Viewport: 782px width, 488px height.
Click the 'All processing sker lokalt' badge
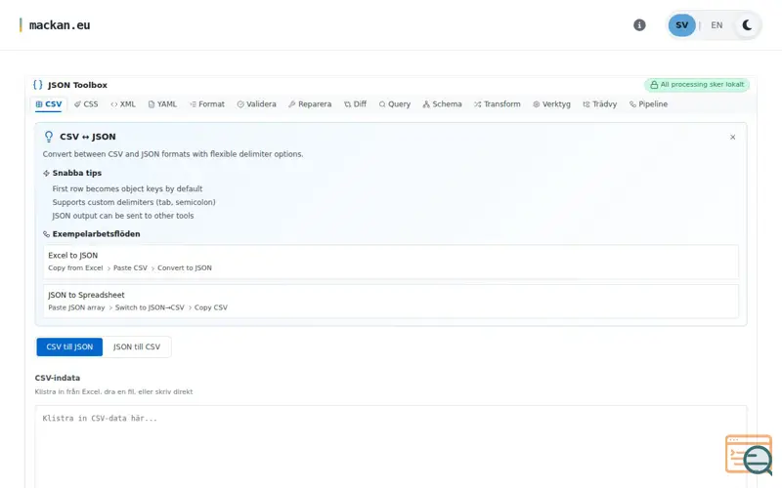pos(697,85)
